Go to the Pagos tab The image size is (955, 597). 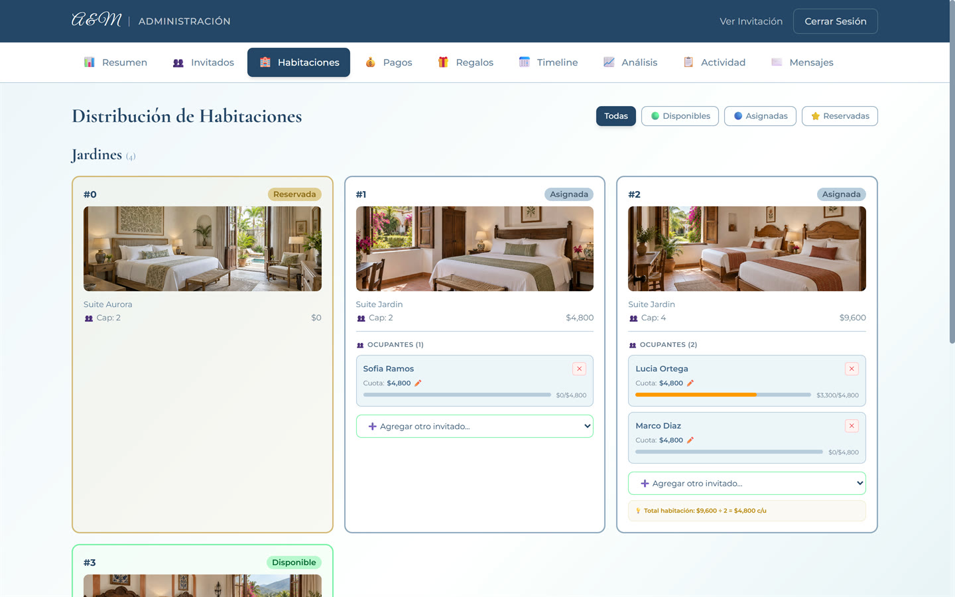389,62
